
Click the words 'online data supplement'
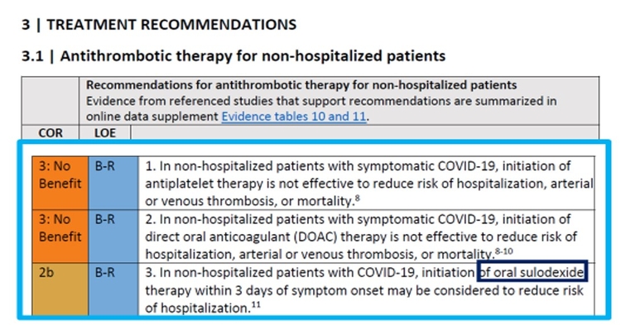pos(152,117)
